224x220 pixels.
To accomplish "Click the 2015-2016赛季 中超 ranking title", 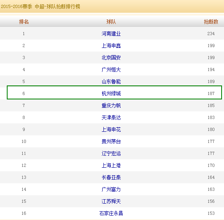I will pyautogui.click(x=40, y=6).
